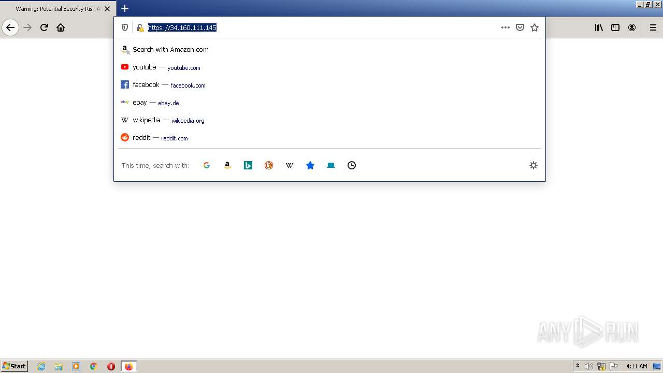Open the Windows Start menu
The width and height of the screenshot is (663, 373).
(15, 366)
